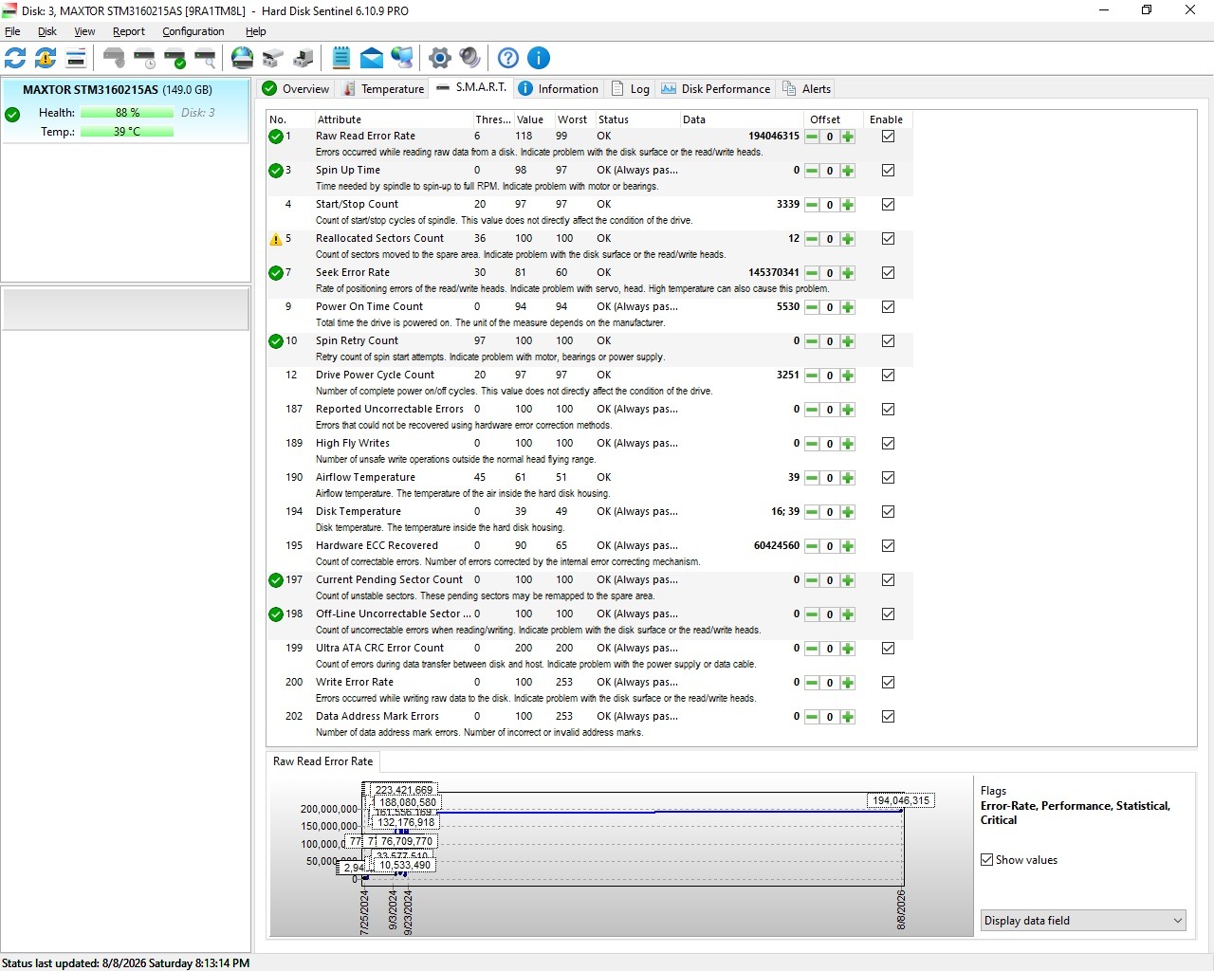This screenshot has width=1214, height=971.
Task: Uncheck Enable for Power On Time Count
Action: [888, 307]
